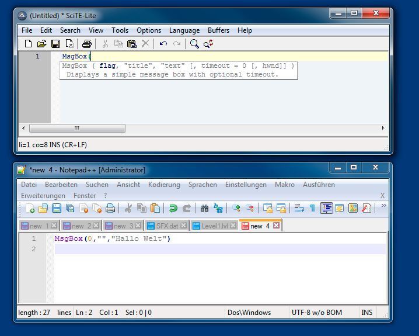Open Language menu in SciTE

[x=184, y=30]
